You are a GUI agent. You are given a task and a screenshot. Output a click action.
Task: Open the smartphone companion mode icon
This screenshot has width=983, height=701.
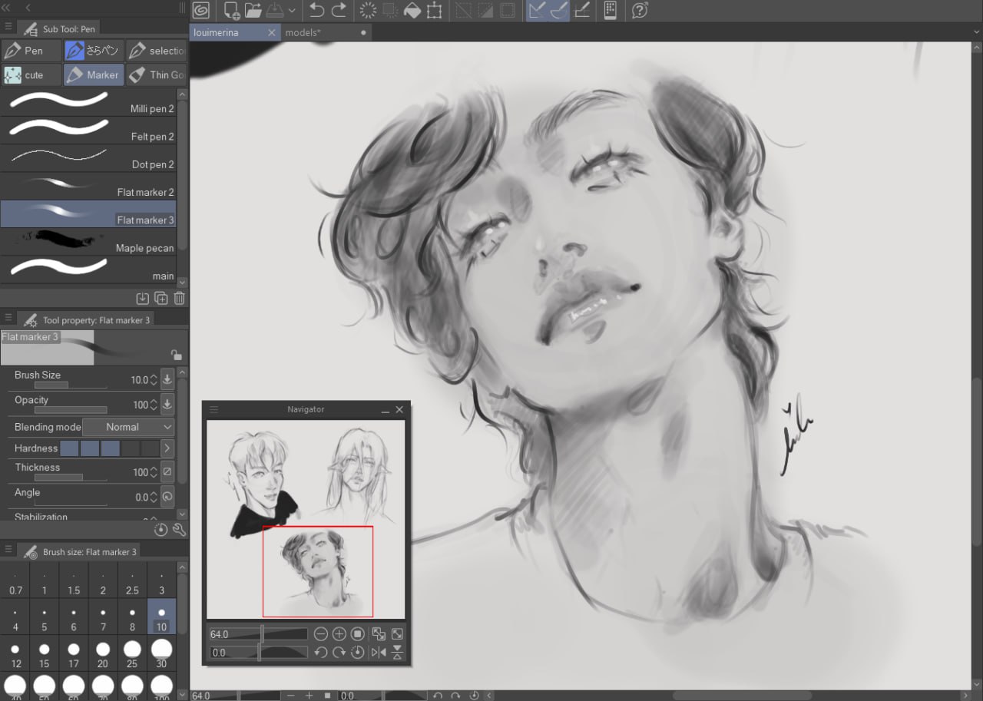point(611,11)
